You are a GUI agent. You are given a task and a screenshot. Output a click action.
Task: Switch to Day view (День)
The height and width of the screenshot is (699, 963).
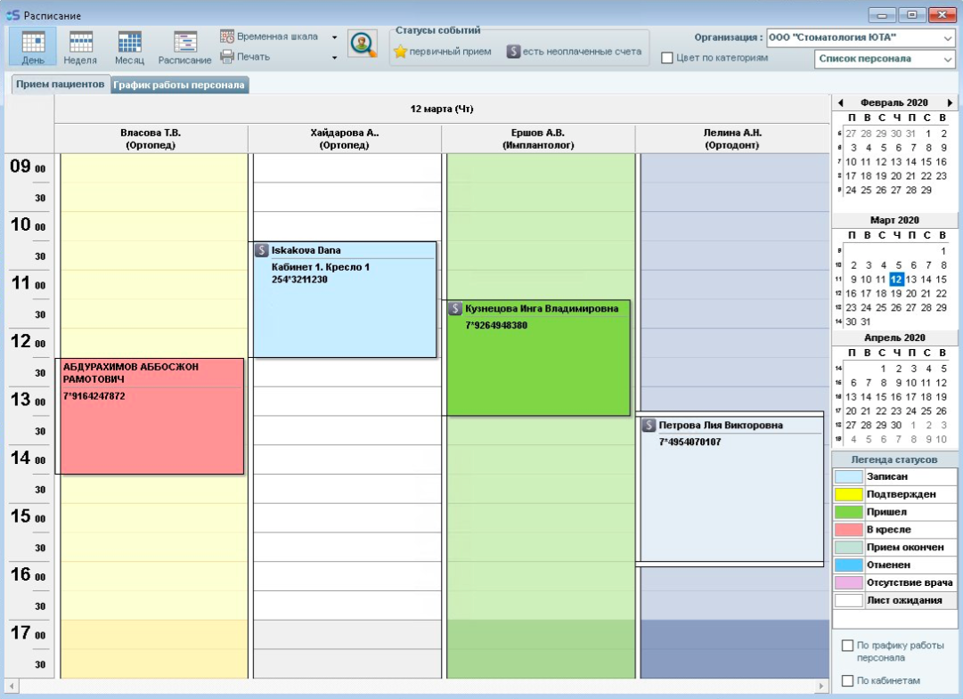click(33, 46)
